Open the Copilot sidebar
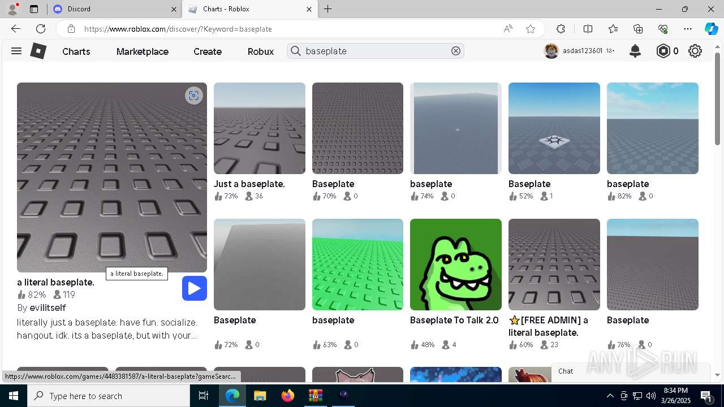 coord(711,29)
